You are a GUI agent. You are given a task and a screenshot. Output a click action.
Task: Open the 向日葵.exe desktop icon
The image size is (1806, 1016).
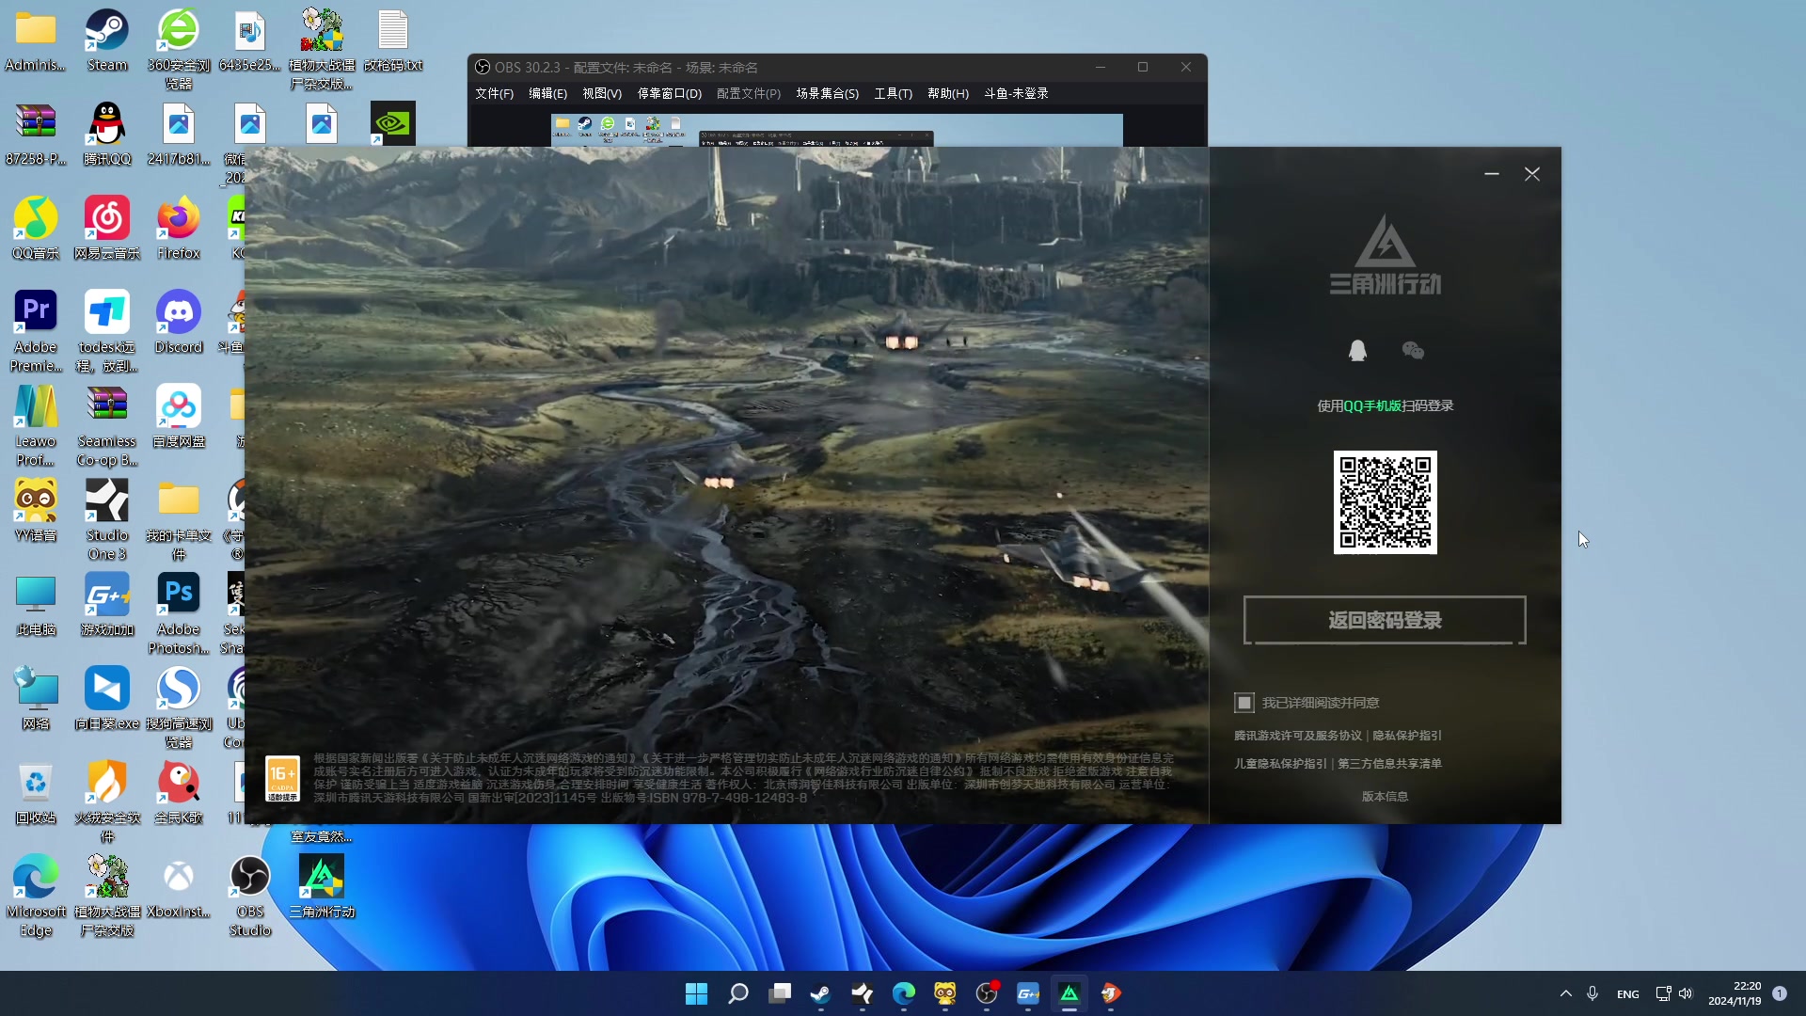pos(107,699)
